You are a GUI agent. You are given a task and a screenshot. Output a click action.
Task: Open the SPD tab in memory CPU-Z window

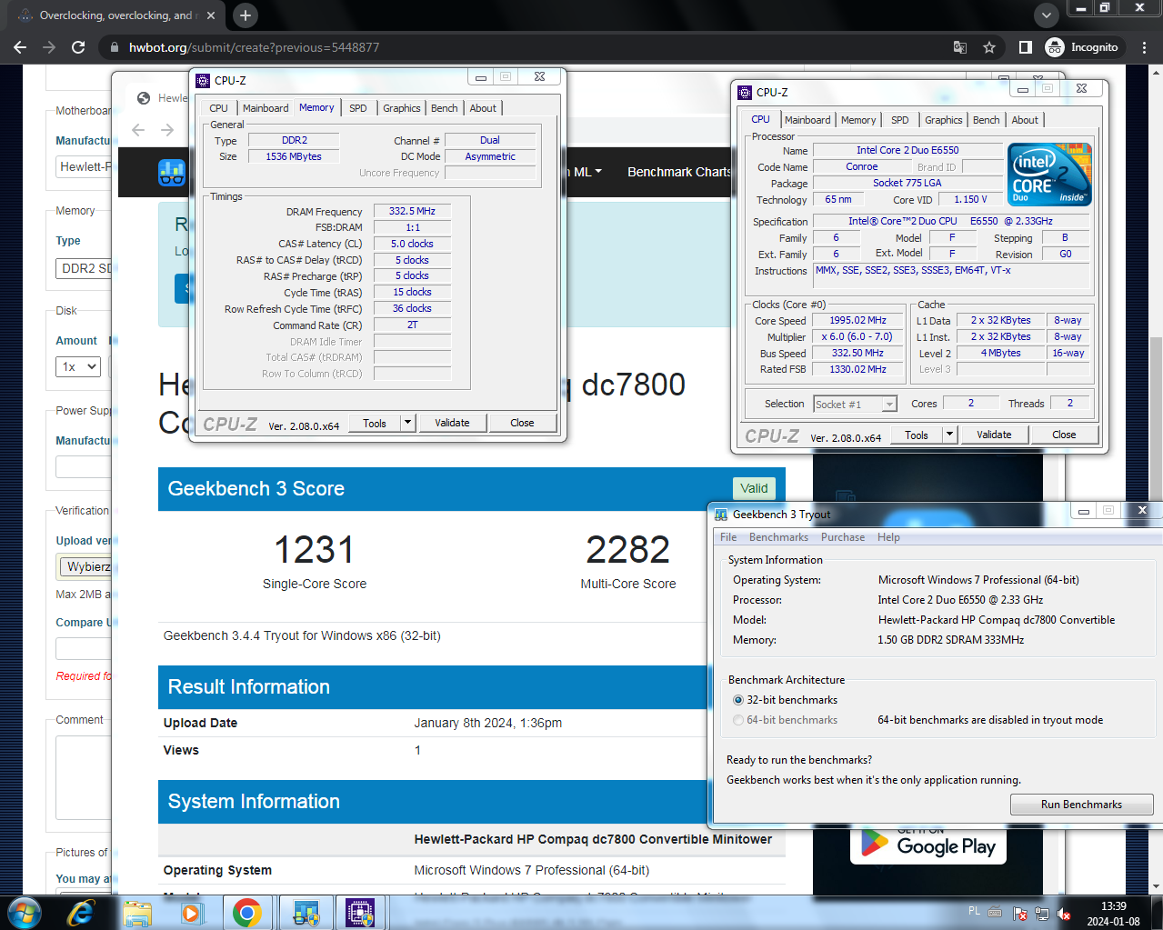358,108
